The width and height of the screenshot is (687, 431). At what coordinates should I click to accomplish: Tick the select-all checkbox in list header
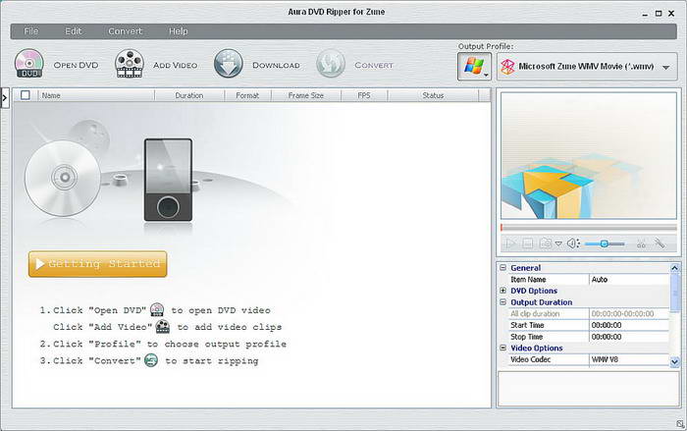pyautogui.click(x=26, y=95)
